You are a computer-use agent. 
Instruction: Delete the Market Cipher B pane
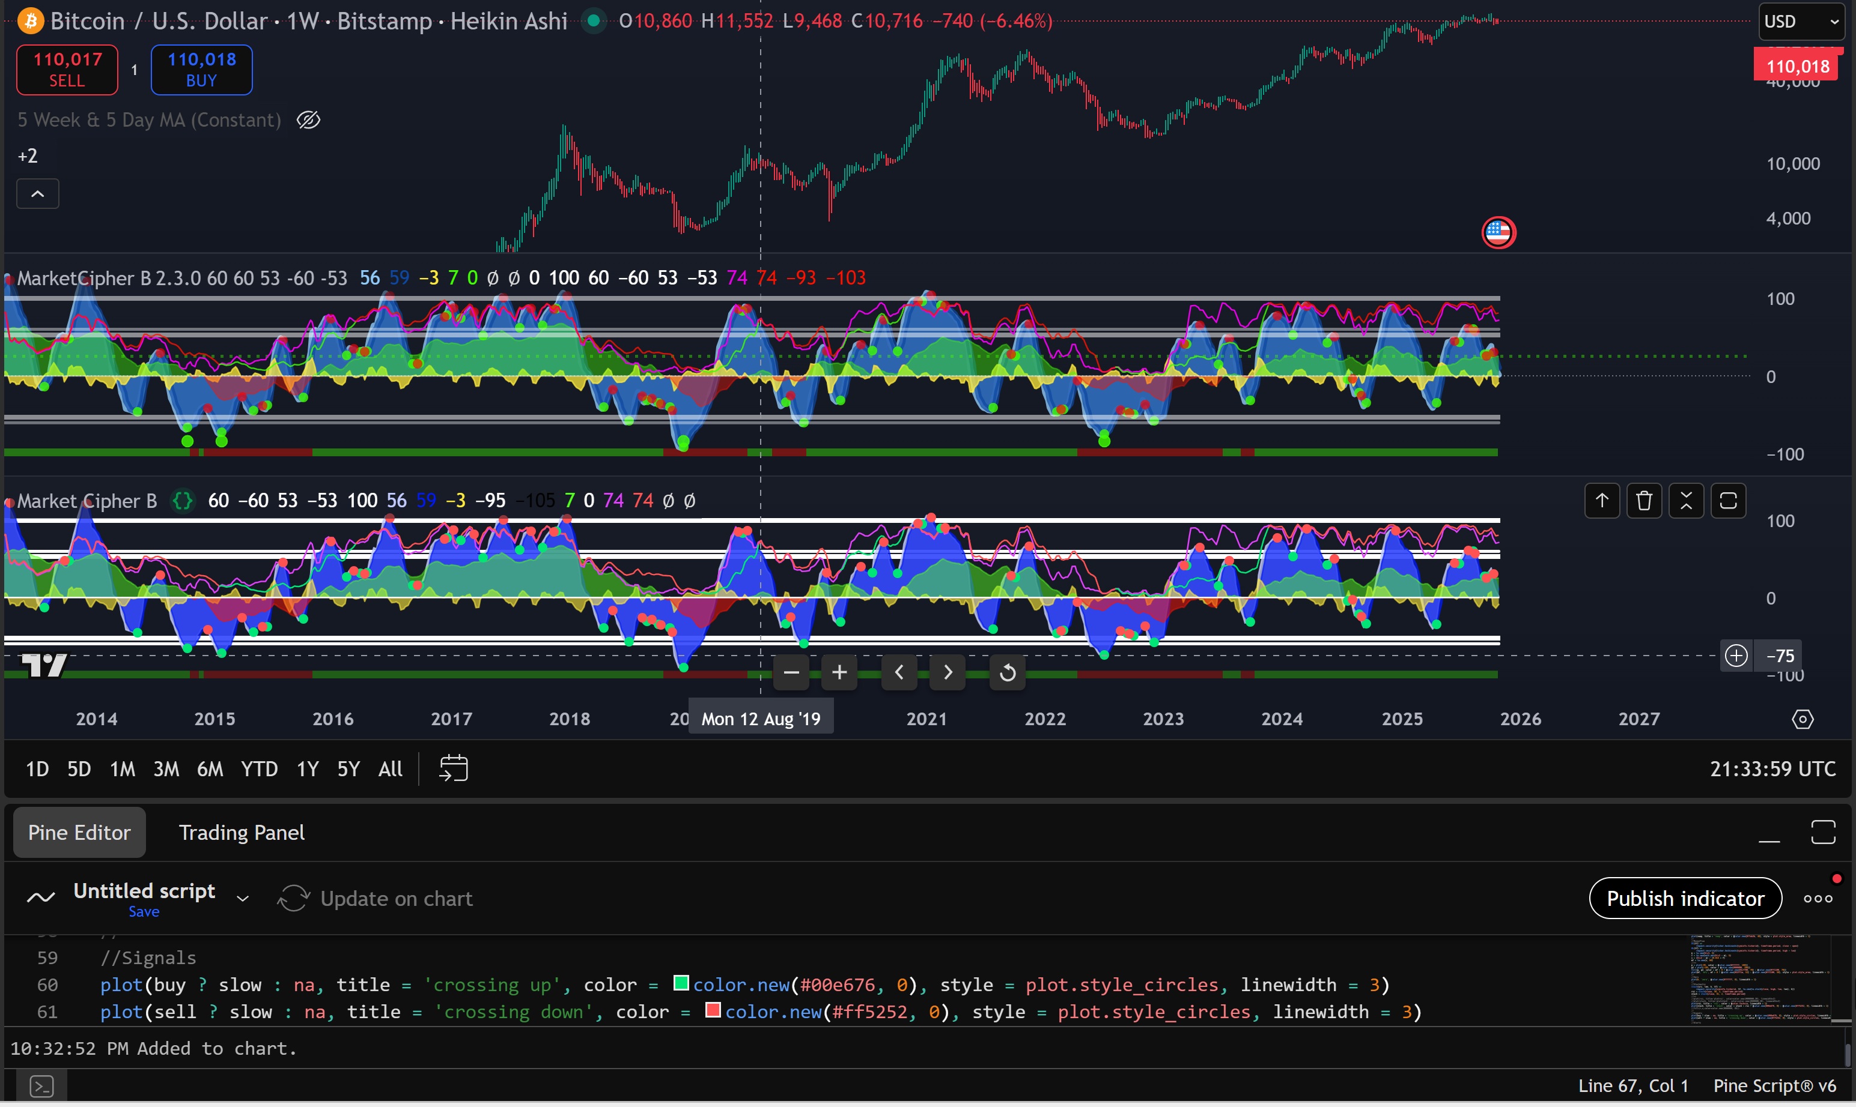1643,501
